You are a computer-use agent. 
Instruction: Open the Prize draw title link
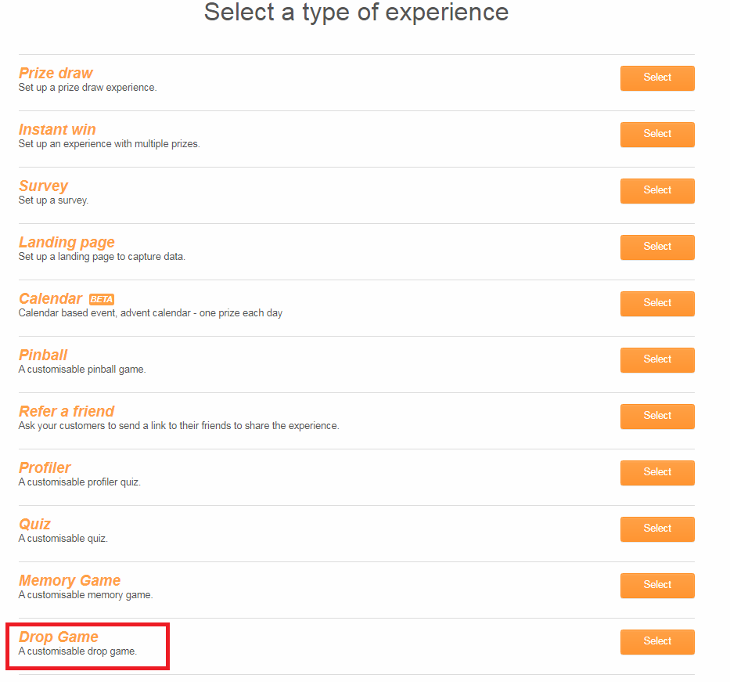[56, 73]
